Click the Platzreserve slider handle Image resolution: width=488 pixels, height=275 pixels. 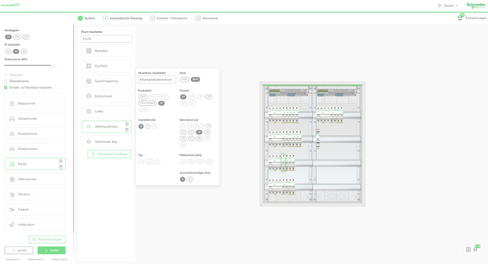tap(52, 66)
